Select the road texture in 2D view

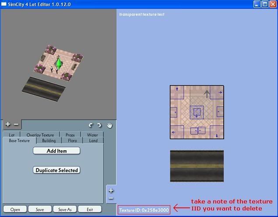[197, 166]
